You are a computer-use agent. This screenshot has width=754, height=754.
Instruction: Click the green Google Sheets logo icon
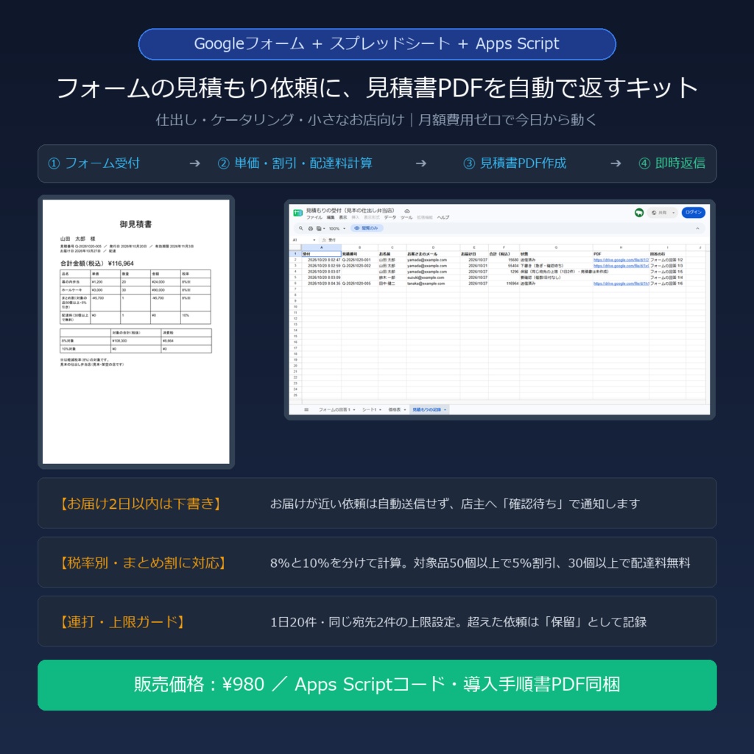pyautogui.click(x=298, y=213)
